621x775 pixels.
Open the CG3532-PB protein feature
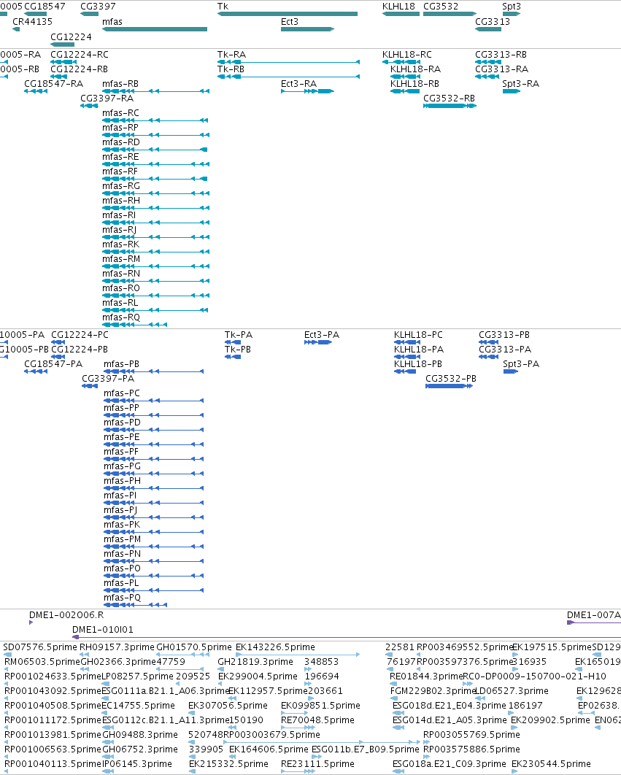click(x=449, y=386)
